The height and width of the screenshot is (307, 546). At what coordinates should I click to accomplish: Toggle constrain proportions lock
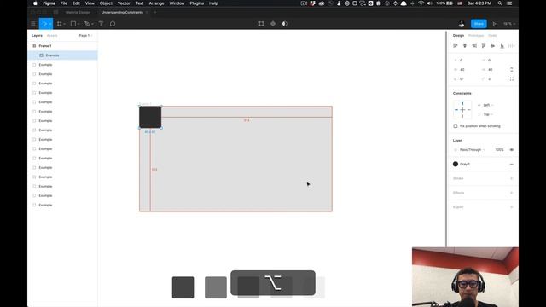pos(512,70)
